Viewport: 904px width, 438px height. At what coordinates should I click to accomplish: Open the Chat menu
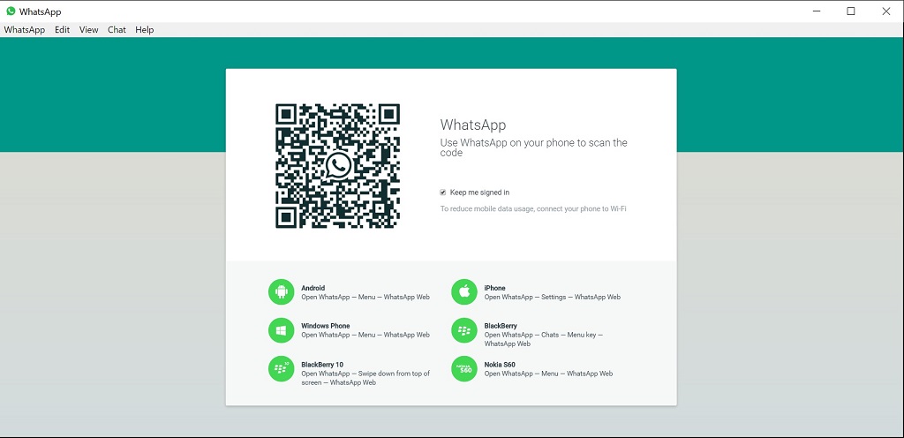coord(117,30)
